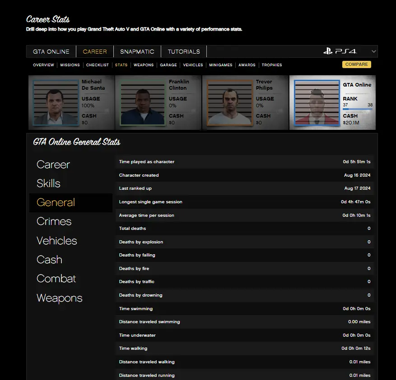Image resolution: width=396 pixels, height=380 pixels.
Task: Switch to the CAREER tab
Action: pos(95,51)
